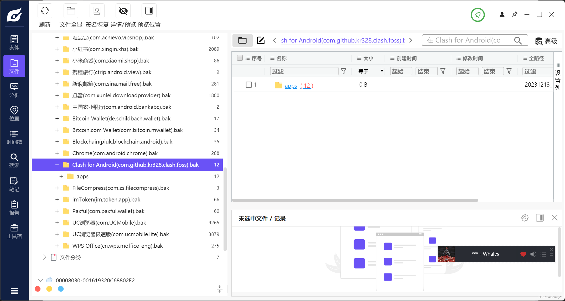
Task: Open the preview panel settings gear
Action: click(525, 218)
